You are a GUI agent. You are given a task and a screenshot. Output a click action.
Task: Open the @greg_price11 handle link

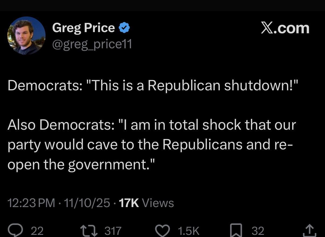pyautogui.click(x=92, y=44)
